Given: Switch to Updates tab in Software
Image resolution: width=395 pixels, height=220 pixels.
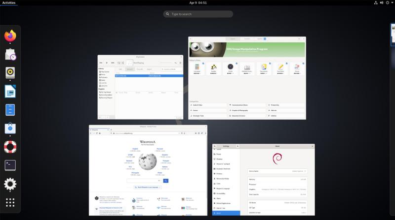Looking at the screenshot, I should point(261,39).
